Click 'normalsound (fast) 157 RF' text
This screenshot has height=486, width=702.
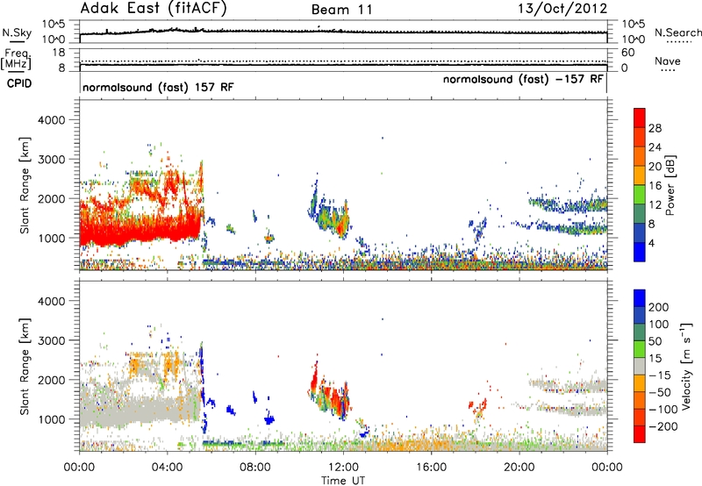click(158, 87)
